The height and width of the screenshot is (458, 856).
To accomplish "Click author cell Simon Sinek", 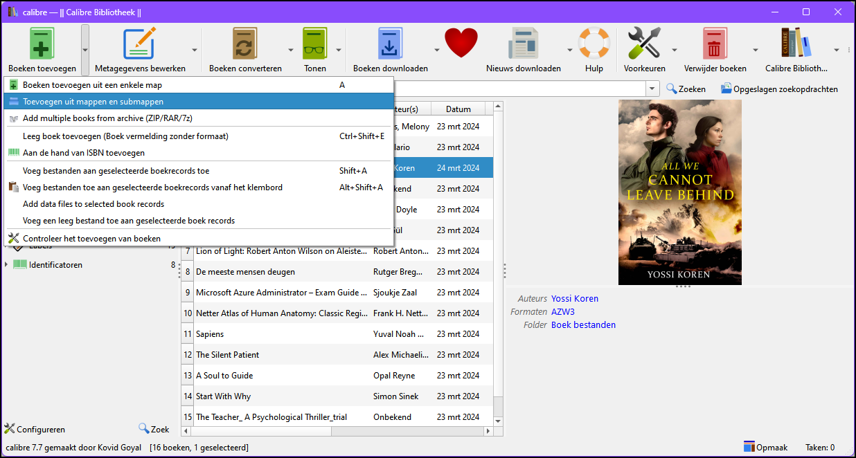I will click(x=400, y=396).
